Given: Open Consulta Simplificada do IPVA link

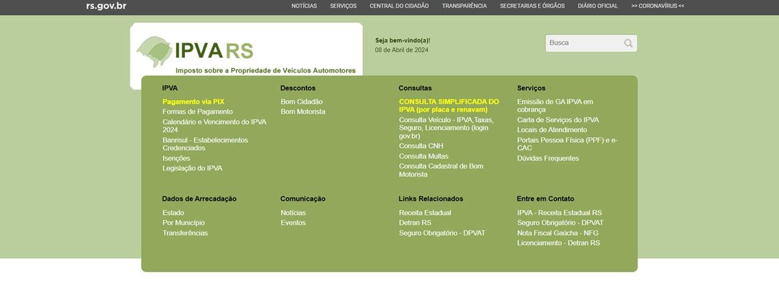Looking at the screenshot, I should click(x=449, y=106).
